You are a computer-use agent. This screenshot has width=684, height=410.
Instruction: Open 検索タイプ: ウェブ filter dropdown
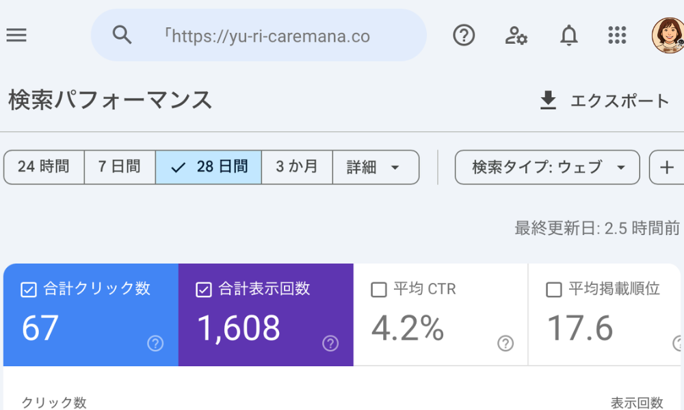coord(547,167)
